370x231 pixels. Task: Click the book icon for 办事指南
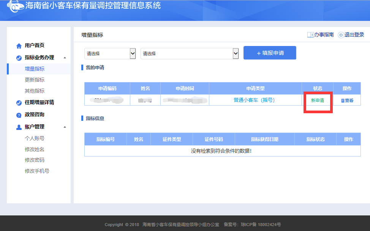pos(310,35)
